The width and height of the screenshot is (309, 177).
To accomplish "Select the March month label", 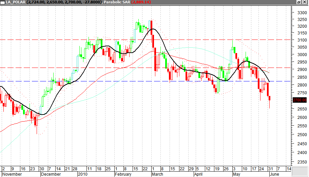I will tap(157, 174).
